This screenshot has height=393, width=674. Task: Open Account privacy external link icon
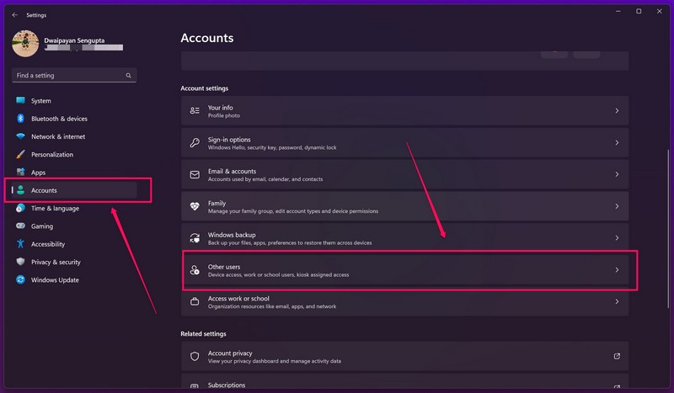click(x=617, y=357)
